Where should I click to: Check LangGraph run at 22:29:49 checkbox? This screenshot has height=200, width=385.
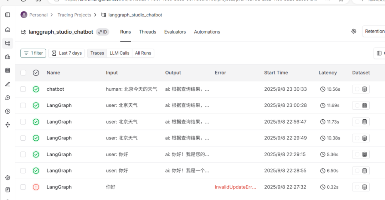coord(23,138)
